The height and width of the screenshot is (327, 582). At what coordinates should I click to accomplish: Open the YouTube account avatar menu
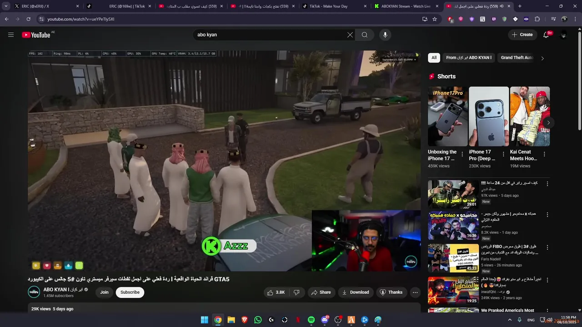click(x=564, y=35)
